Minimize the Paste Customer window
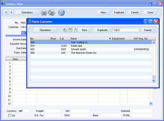 point(146,21)
